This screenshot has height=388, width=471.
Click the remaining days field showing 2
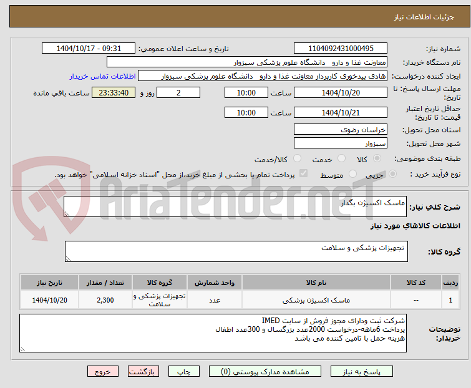pyautogui.click(x=178, y=92)
